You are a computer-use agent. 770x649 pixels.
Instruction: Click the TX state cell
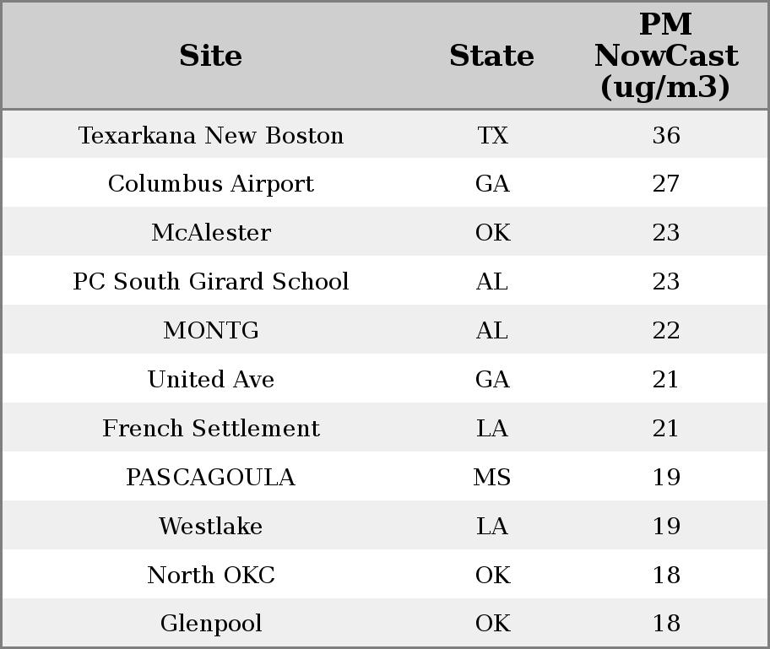pos(492,135)
